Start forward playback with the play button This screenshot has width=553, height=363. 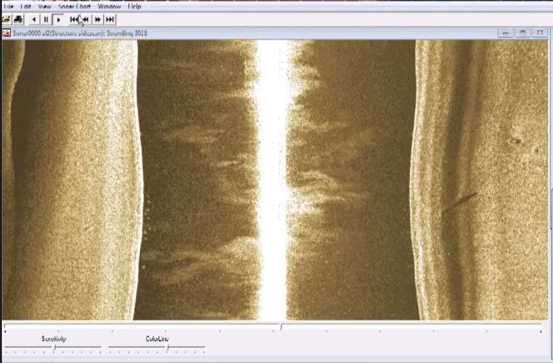tap(58, 19)
